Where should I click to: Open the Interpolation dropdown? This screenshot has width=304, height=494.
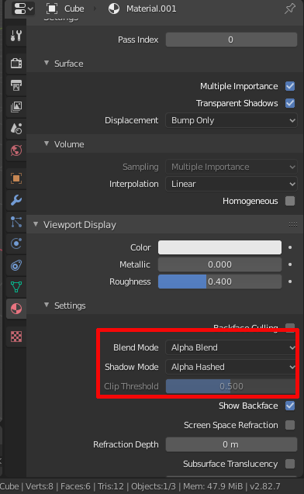(x=231, y=184)
